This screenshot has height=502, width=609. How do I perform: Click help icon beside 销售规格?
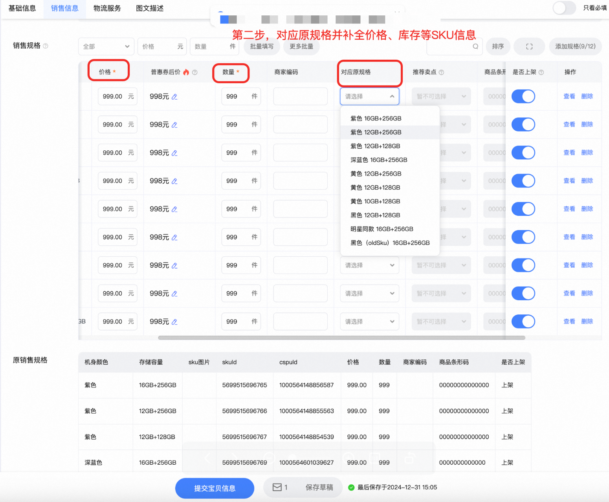46,46
